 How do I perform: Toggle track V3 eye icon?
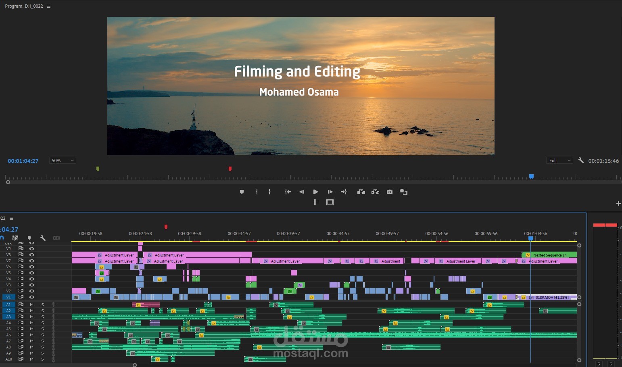(x=31, y=285)
